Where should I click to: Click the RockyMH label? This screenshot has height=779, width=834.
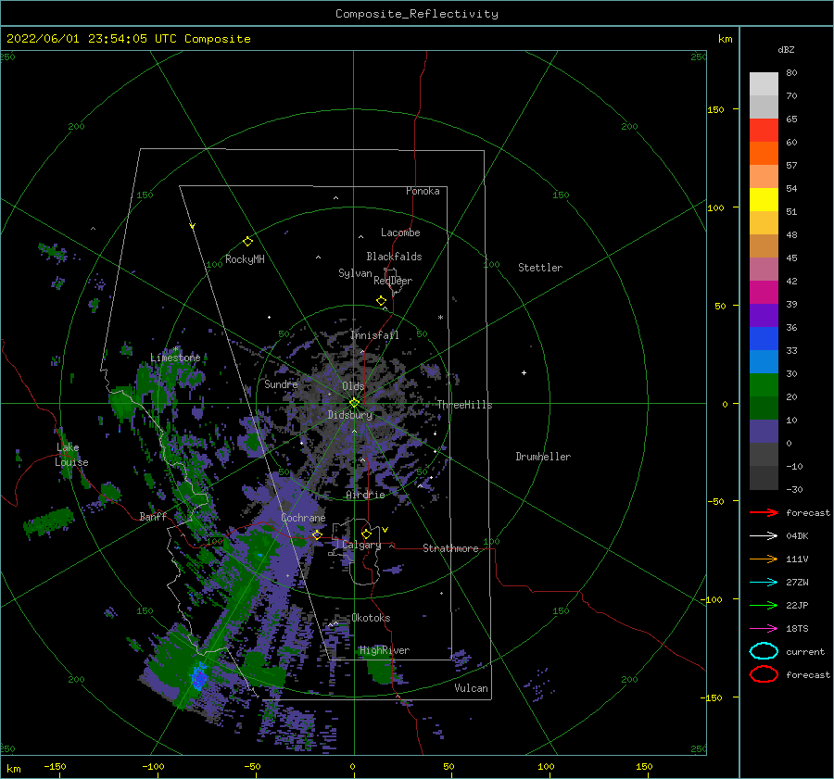pyautogui.click(x=245, y=259)
